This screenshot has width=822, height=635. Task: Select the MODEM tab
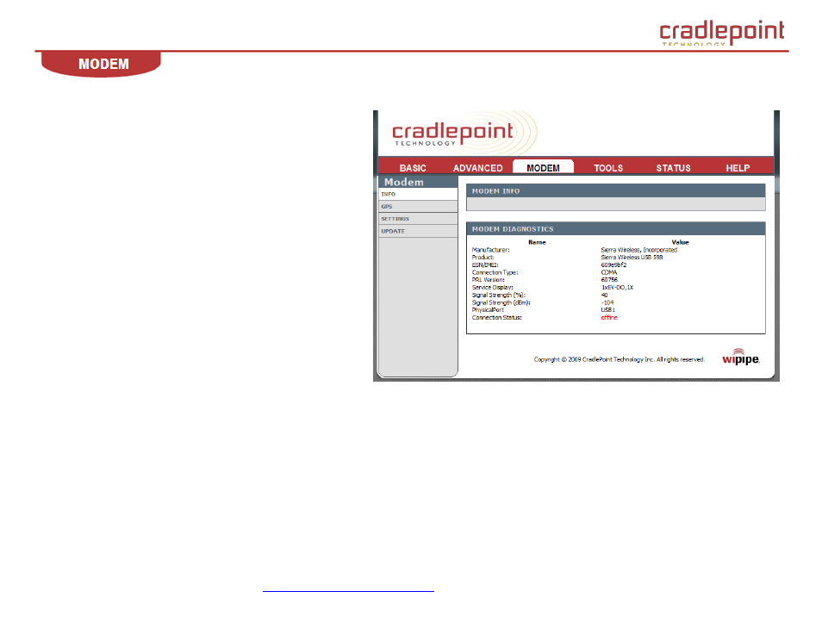tap(543, 167)
